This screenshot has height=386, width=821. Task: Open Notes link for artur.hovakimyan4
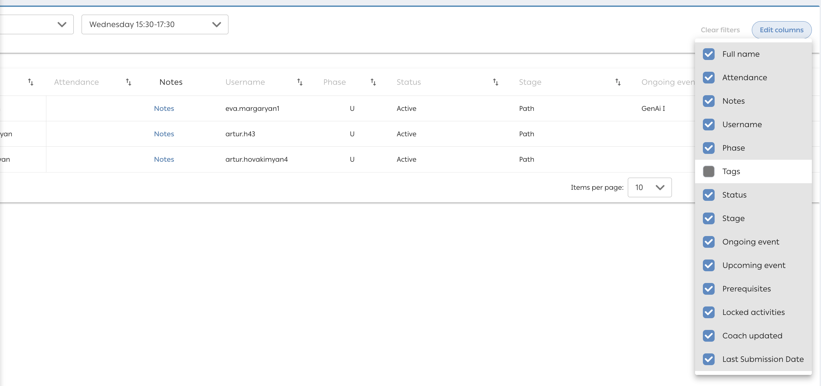pyautogui.click(x=164, y=159)
